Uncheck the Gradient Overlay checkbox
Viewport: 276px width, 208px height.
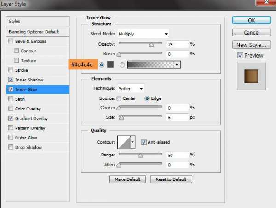(x=11, y=118)
